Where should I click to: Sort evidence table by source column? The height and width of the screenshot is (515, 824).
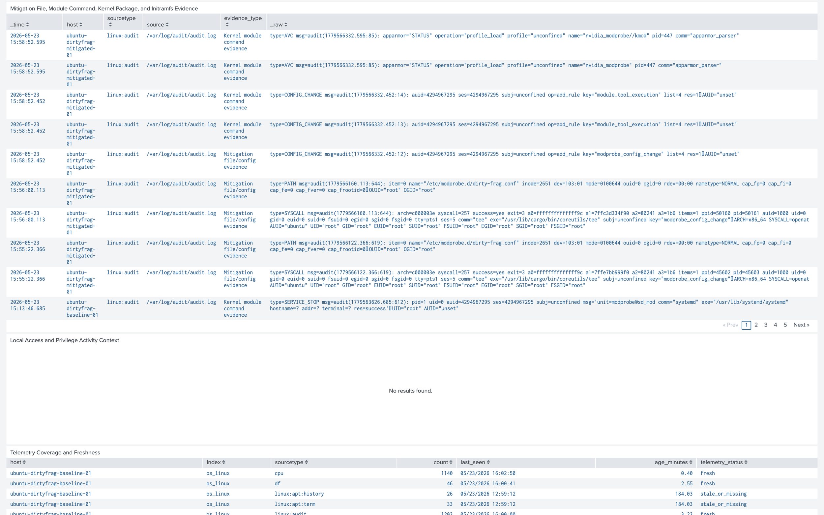click(158, 24)
